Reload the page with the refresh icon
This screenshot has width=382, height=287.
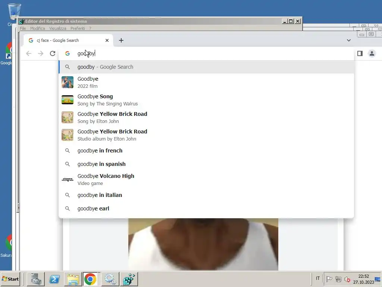(53, 53)
